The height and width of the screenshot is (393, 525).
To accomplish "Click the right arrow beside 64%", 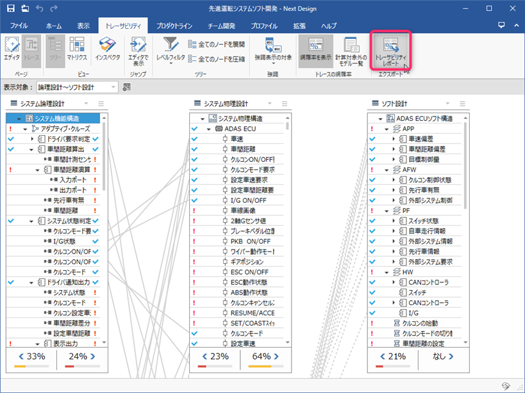I will pyautogui.click(x=276, y=357).
